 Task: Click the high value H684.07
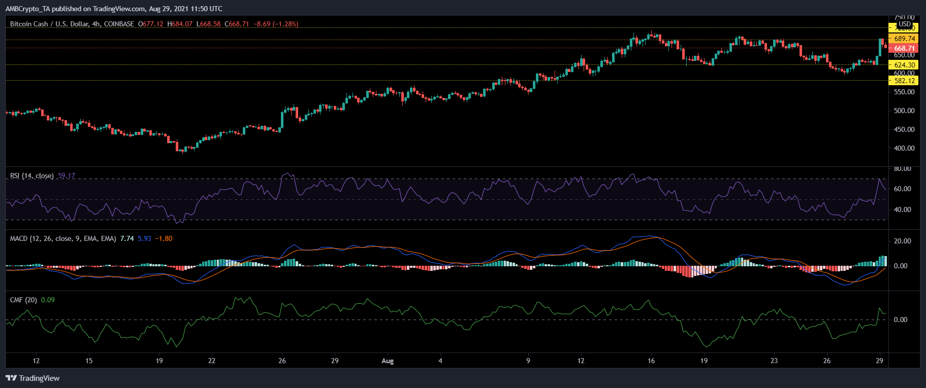pos(180,24)
